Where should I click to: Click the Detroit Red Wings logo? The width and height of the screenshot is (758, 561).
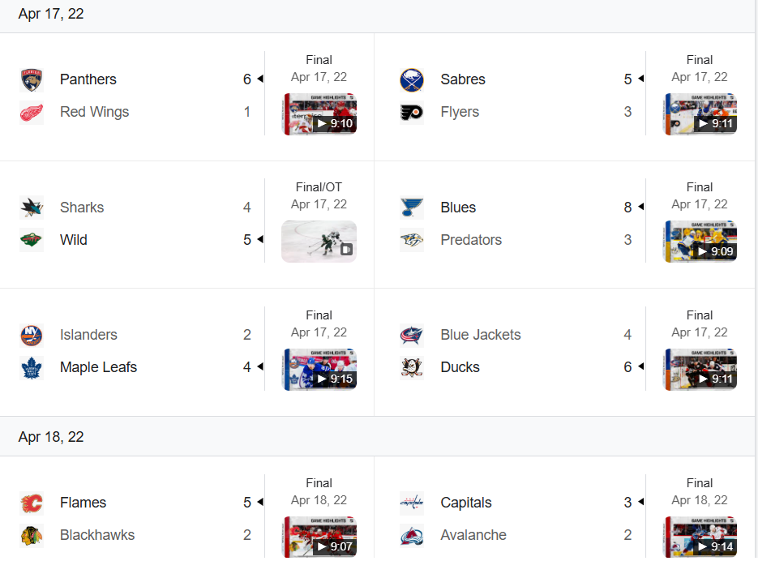click(x=32, y=112)
